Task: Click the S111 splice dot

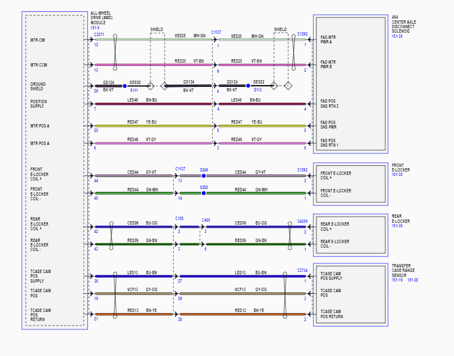Action: tap(125, 86)
